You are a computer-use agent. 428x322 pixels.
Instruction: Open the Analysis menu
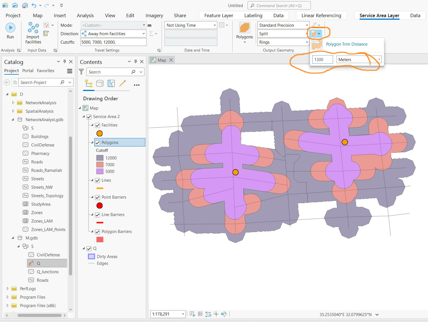click(85, 15)
